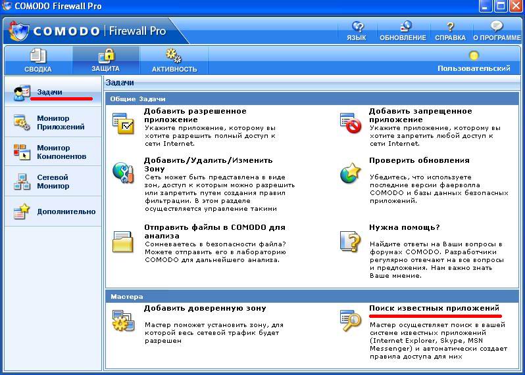
Task: Open Проверить обновления task
Action: point(419,160)
